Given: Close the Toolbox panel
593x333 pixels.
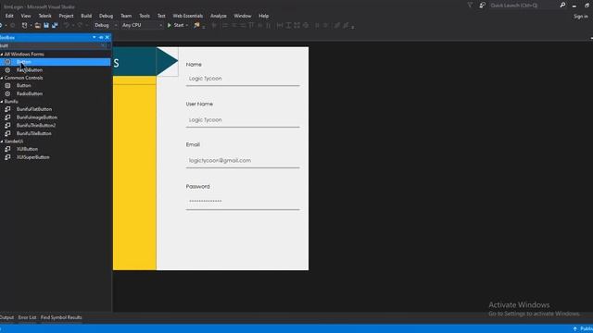Looking at the screenshot, I should 107,37.
